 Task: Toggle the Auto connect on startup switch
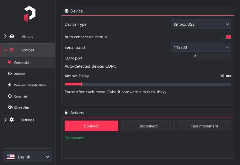(x=226, y=37)
